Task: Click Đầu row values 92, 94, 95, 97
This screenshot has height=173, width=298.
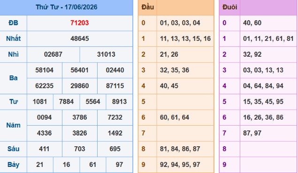Action: click(x=180, y=165)
